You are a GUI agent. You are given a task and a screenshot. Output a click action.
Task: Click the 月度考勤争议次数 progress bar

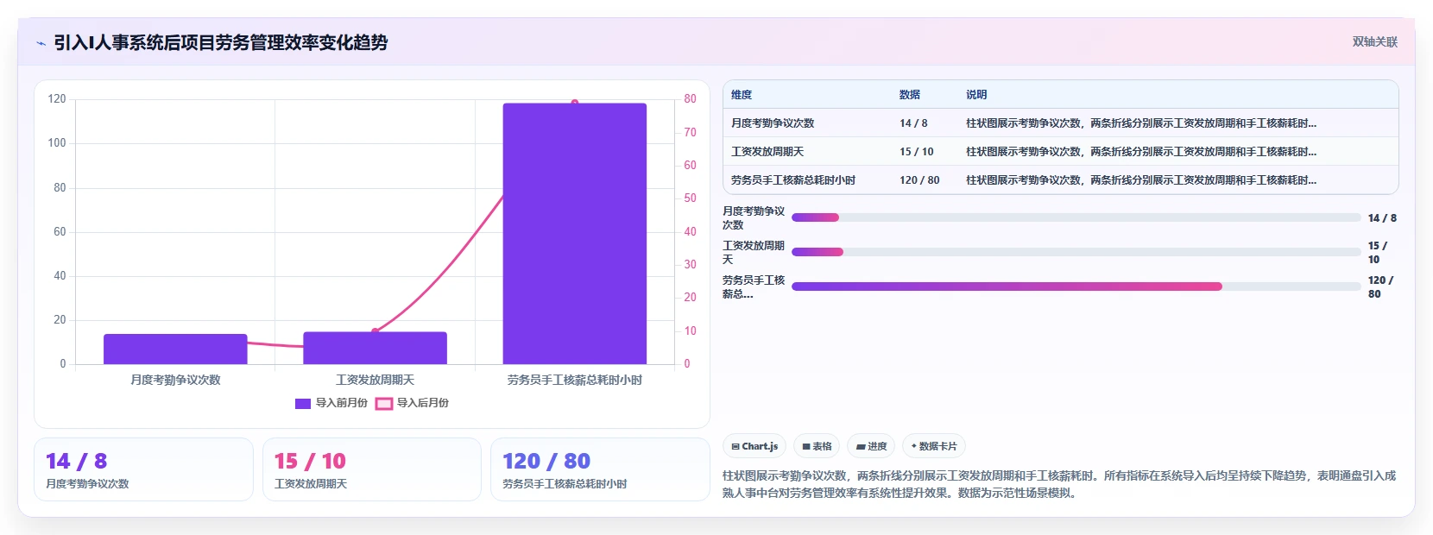coord(1076,217)
